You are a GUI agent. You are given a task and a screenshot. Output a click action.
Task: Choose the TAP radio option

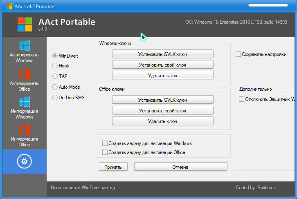click(55, 76)
